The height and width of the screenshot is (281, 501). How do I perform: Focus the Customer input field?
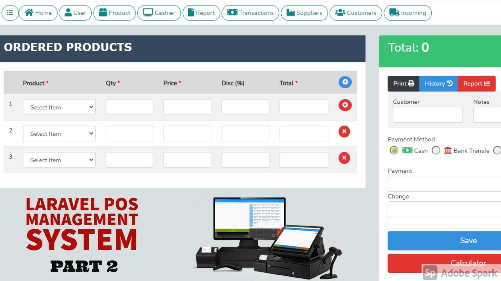click(428, 115)
